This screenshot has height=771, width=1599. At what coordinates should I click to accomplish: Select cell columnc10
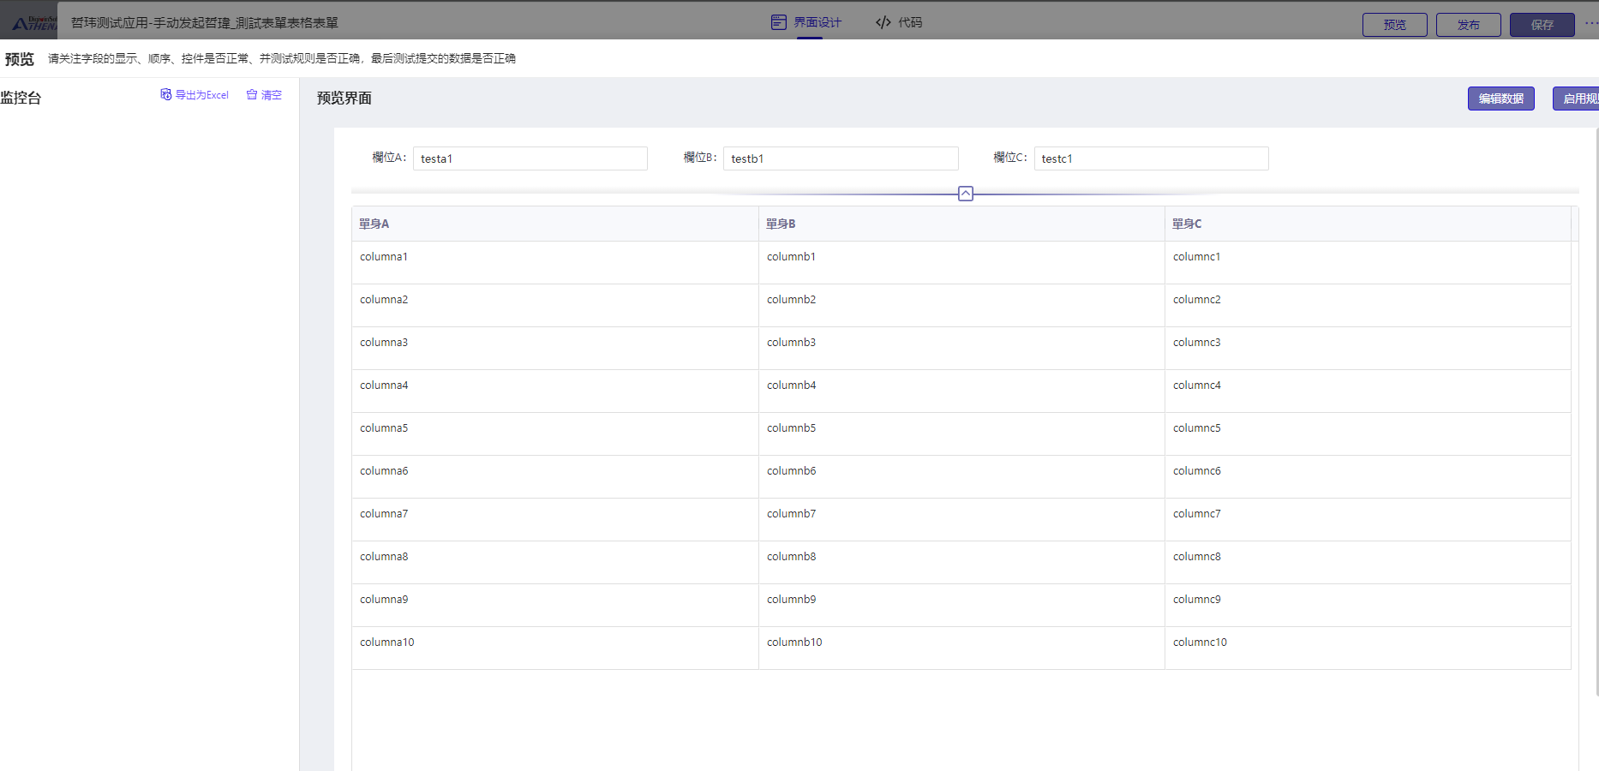(1368, 648)
